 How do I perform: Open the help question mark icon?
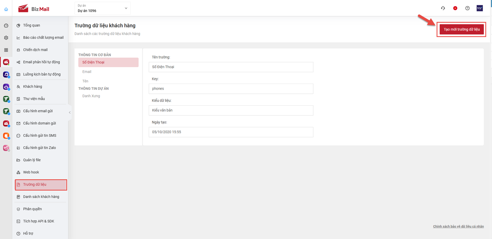point(468,8)
